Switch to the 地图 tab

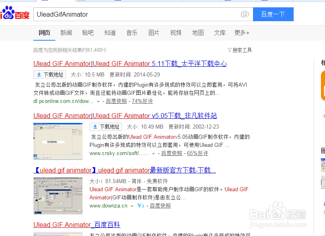[198, 33]
